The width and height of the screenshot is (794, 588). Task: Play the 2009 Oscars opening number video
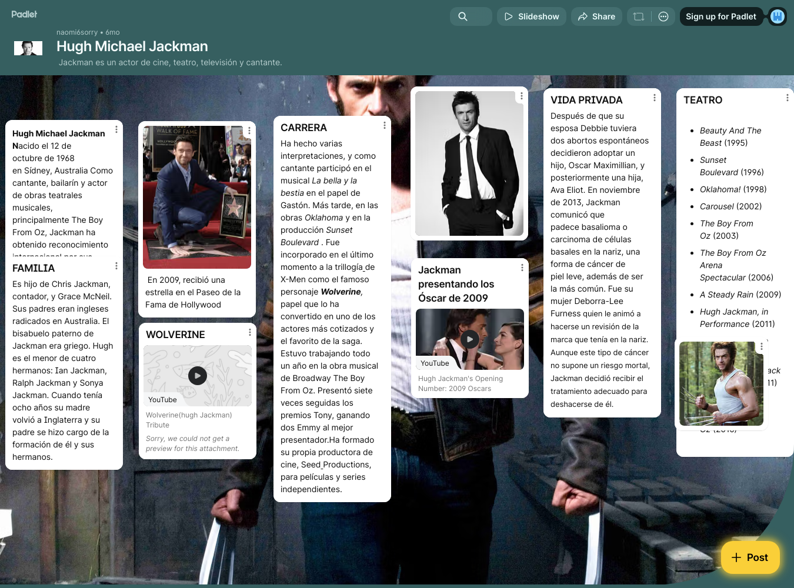point(469,339)
